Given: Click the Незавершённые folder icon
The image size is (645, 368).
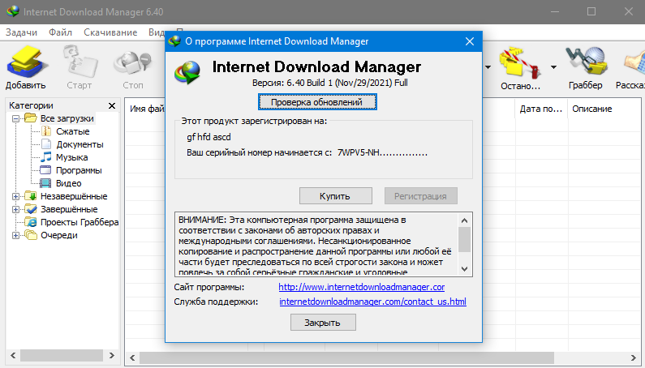Looking at the screenshot, I should [x=31, y=196].
